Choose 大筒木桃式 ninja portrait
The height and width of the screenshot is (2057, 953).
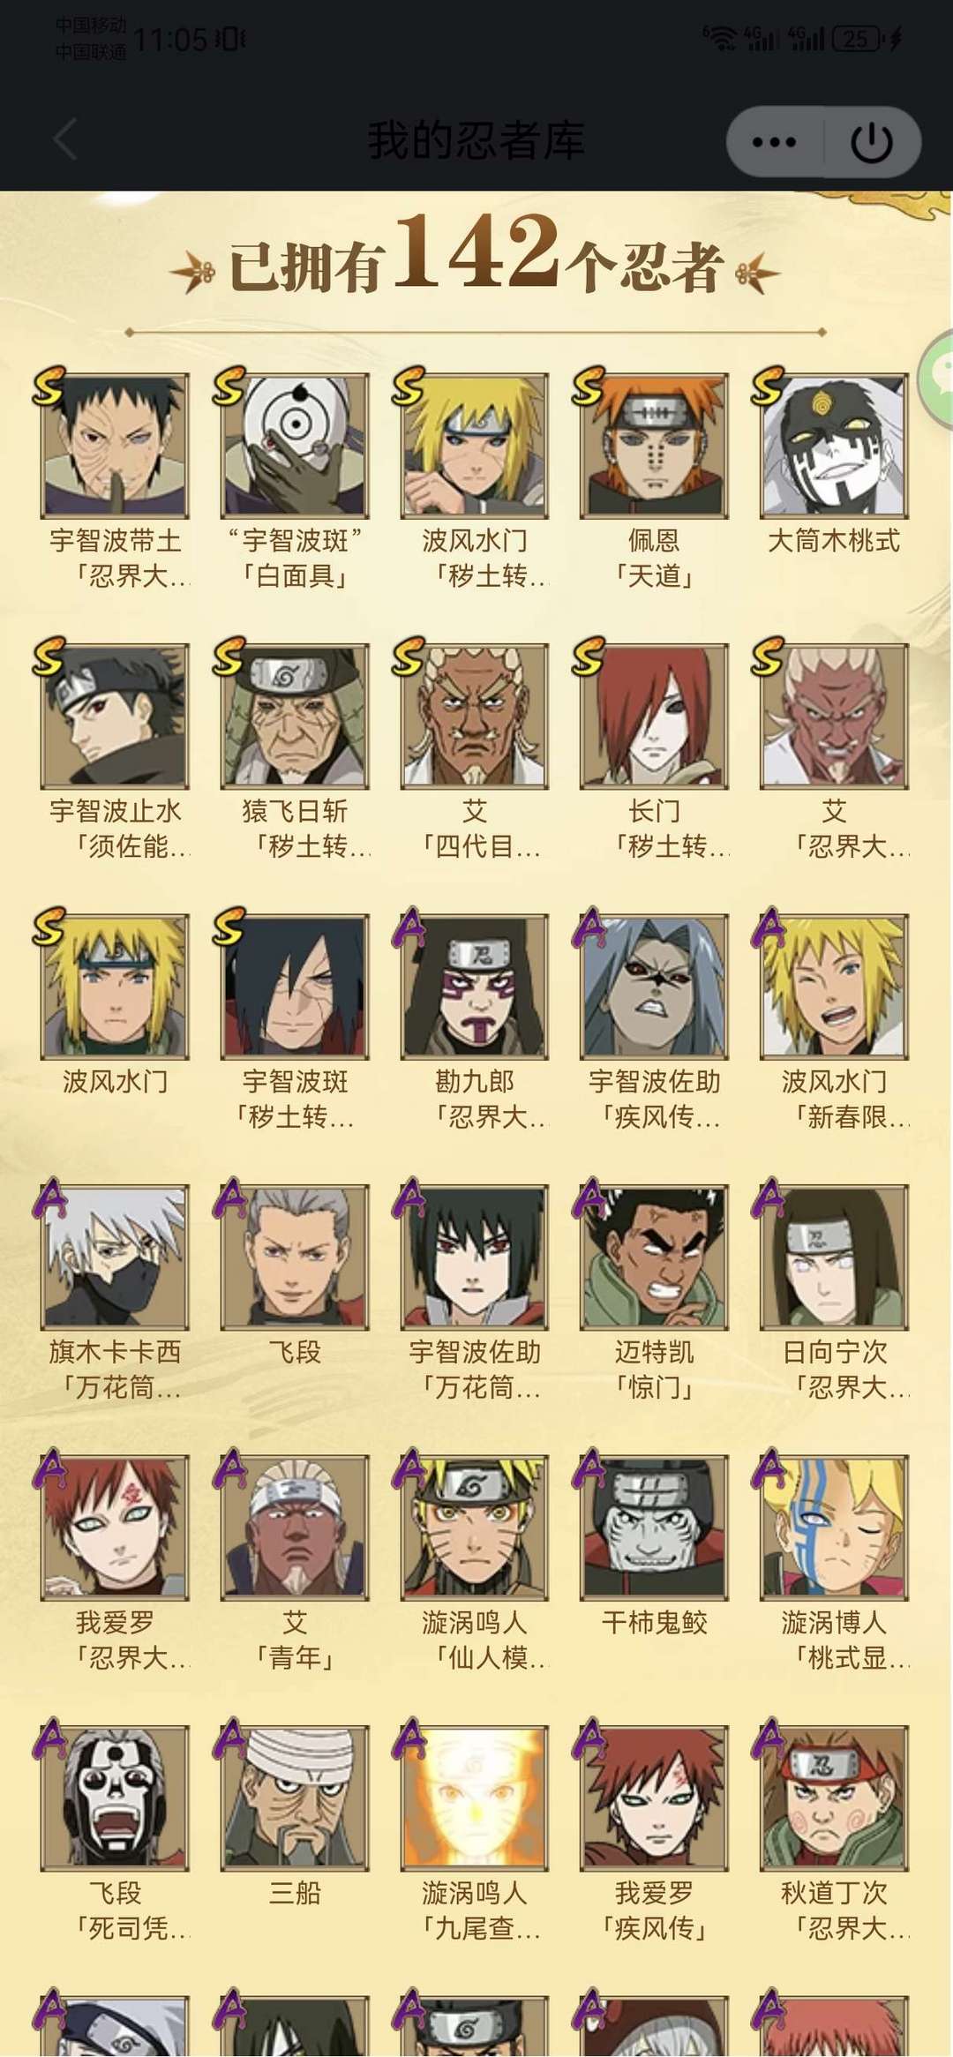834,446
